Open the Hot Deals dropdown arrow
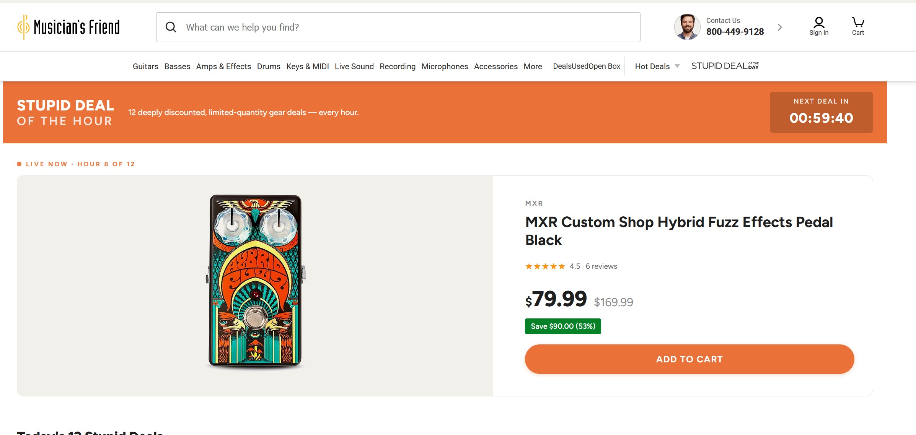Viewport: 916px width, 435px height. point(677,66)
